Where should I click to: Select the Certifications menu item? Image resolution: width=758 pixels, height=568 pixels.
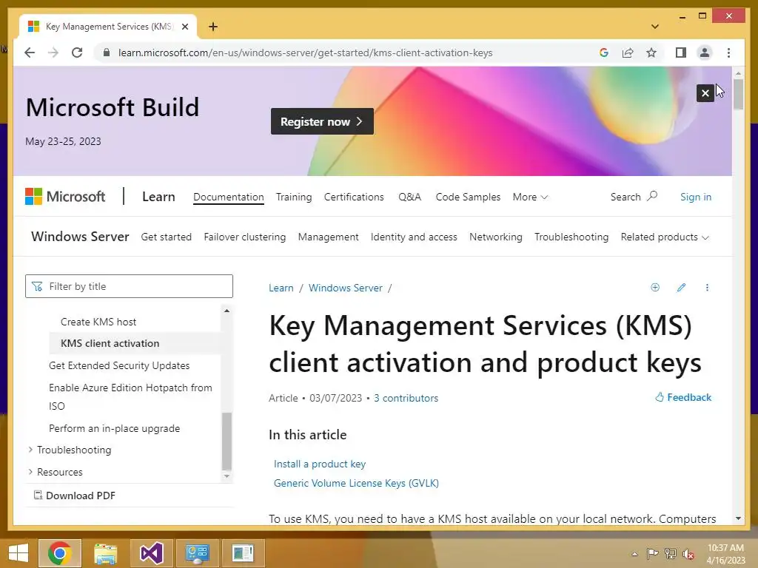[354, 197]
